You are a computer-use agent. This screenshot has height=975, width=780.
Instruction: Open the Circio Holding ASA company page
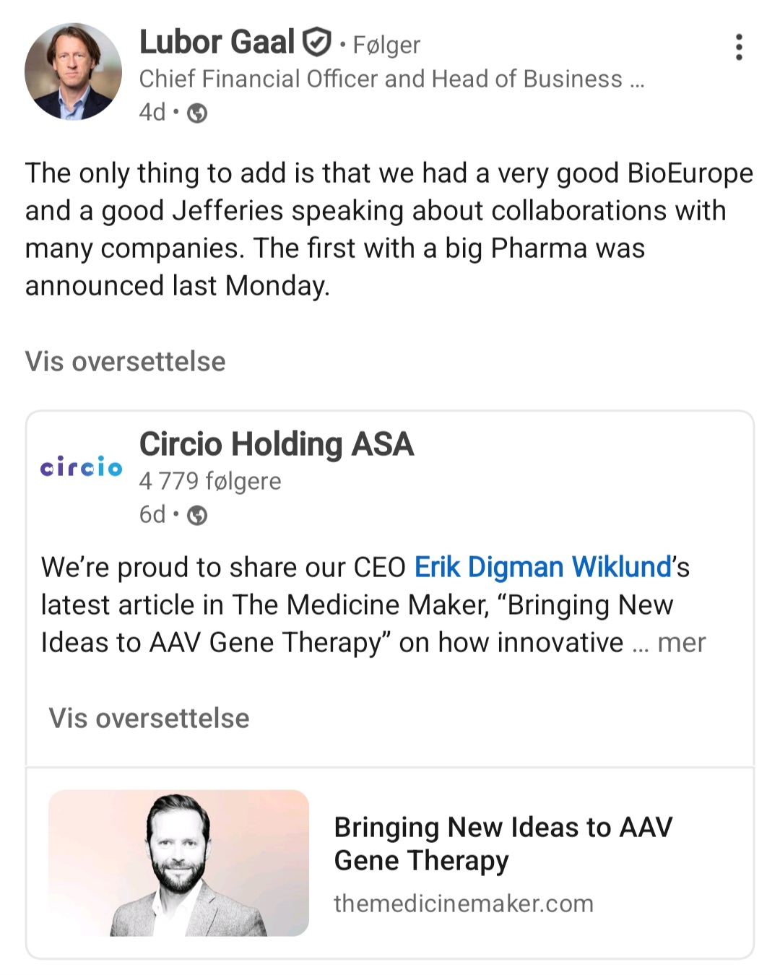click(x=276, y=444)
